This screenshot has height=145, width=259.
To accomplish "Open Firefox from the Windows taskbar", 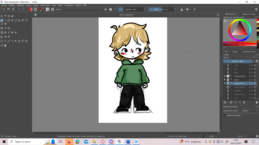I will click(69, 142).
